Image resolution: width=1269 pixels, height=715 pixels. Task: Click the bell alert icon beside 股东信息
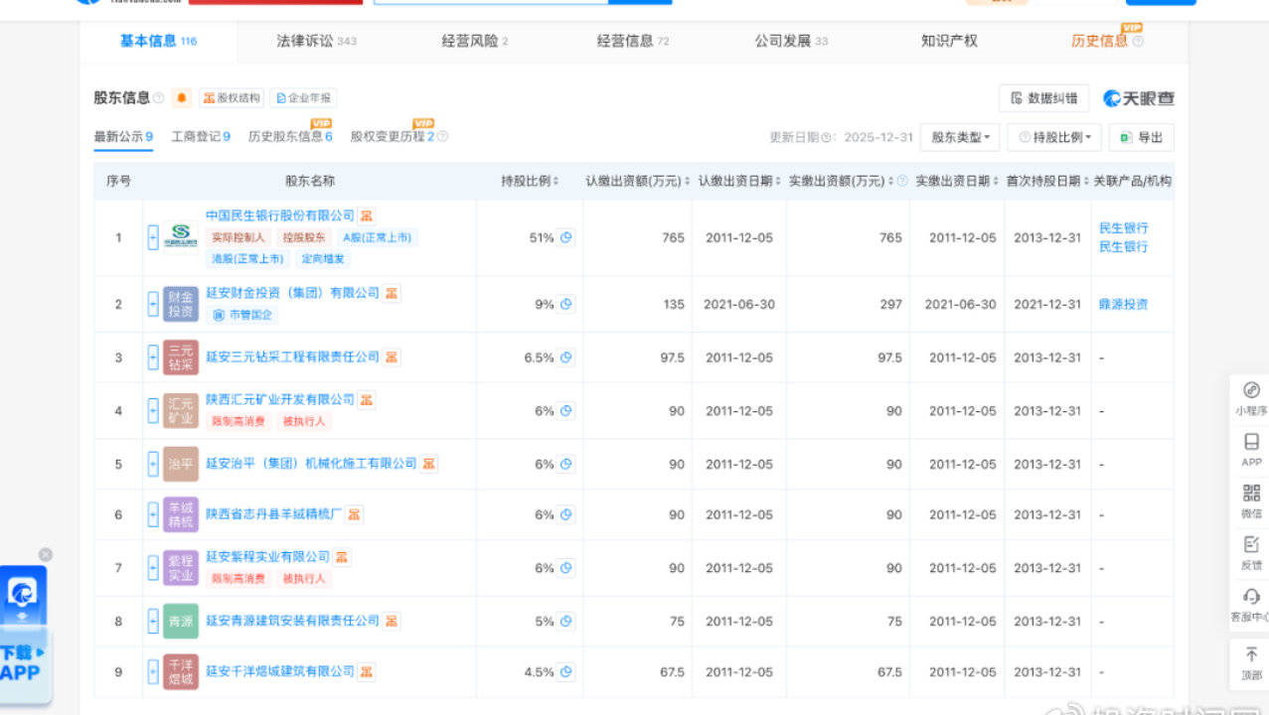tap(182, 97)
